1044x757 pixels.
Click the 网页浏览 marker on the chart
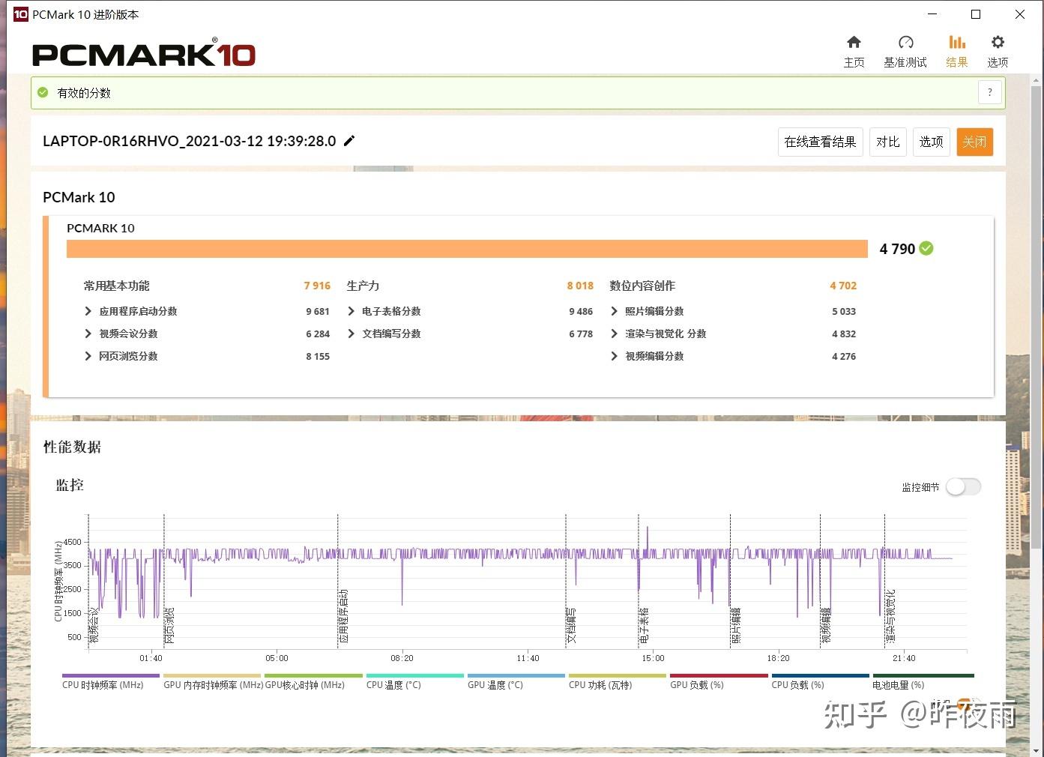pyautogui.click(x=169, y=625)
